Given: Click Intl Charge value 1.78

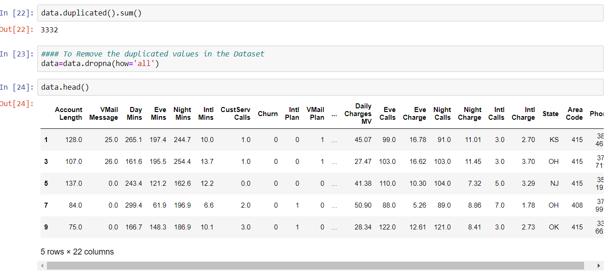Looking at the screenshot, I should [529, 205].
